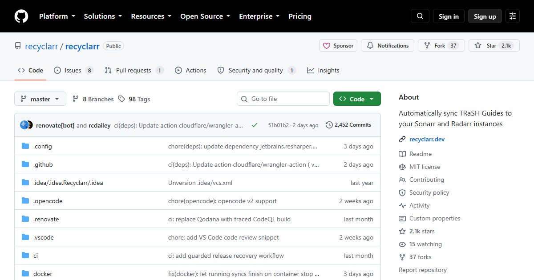
Task: Click people icon beside Contributing
Action: click(402, 180)
